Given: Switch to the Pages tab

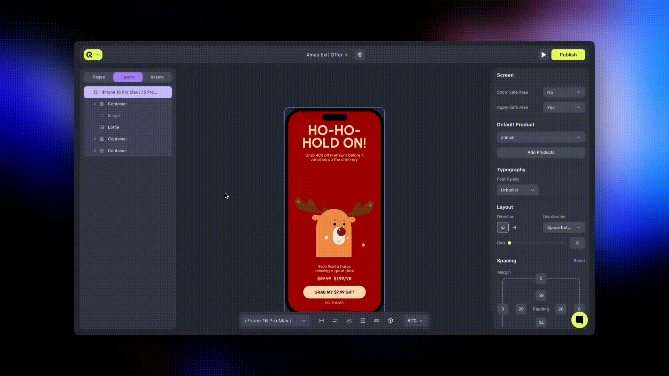Looking at the screenshot, I should coord(99,77).
